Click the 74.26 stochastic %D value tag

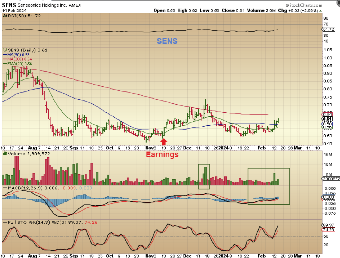(328, 230)
